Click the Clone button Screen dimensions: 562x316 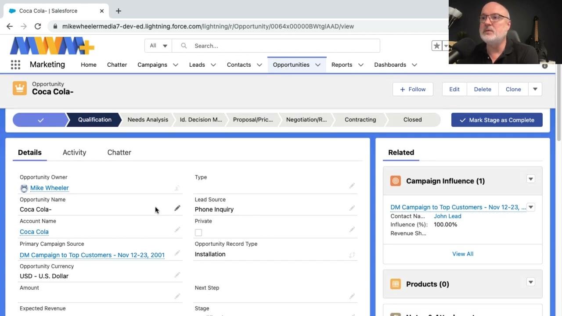513,89
